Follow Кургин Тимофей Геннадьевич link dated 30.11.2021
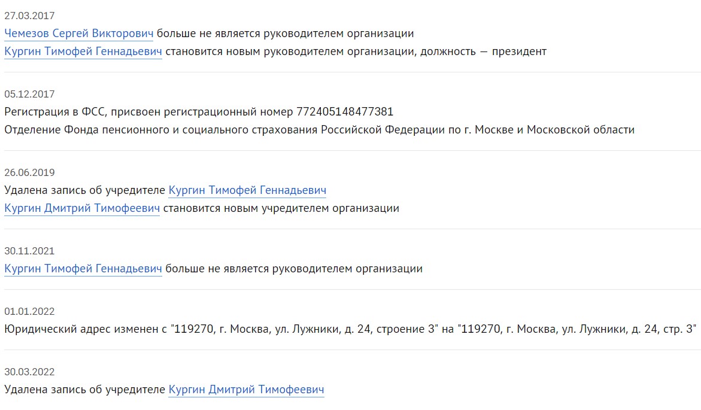The height and width of the screenshot is (410, 701). pyautogui.click(x=83, y=269)
